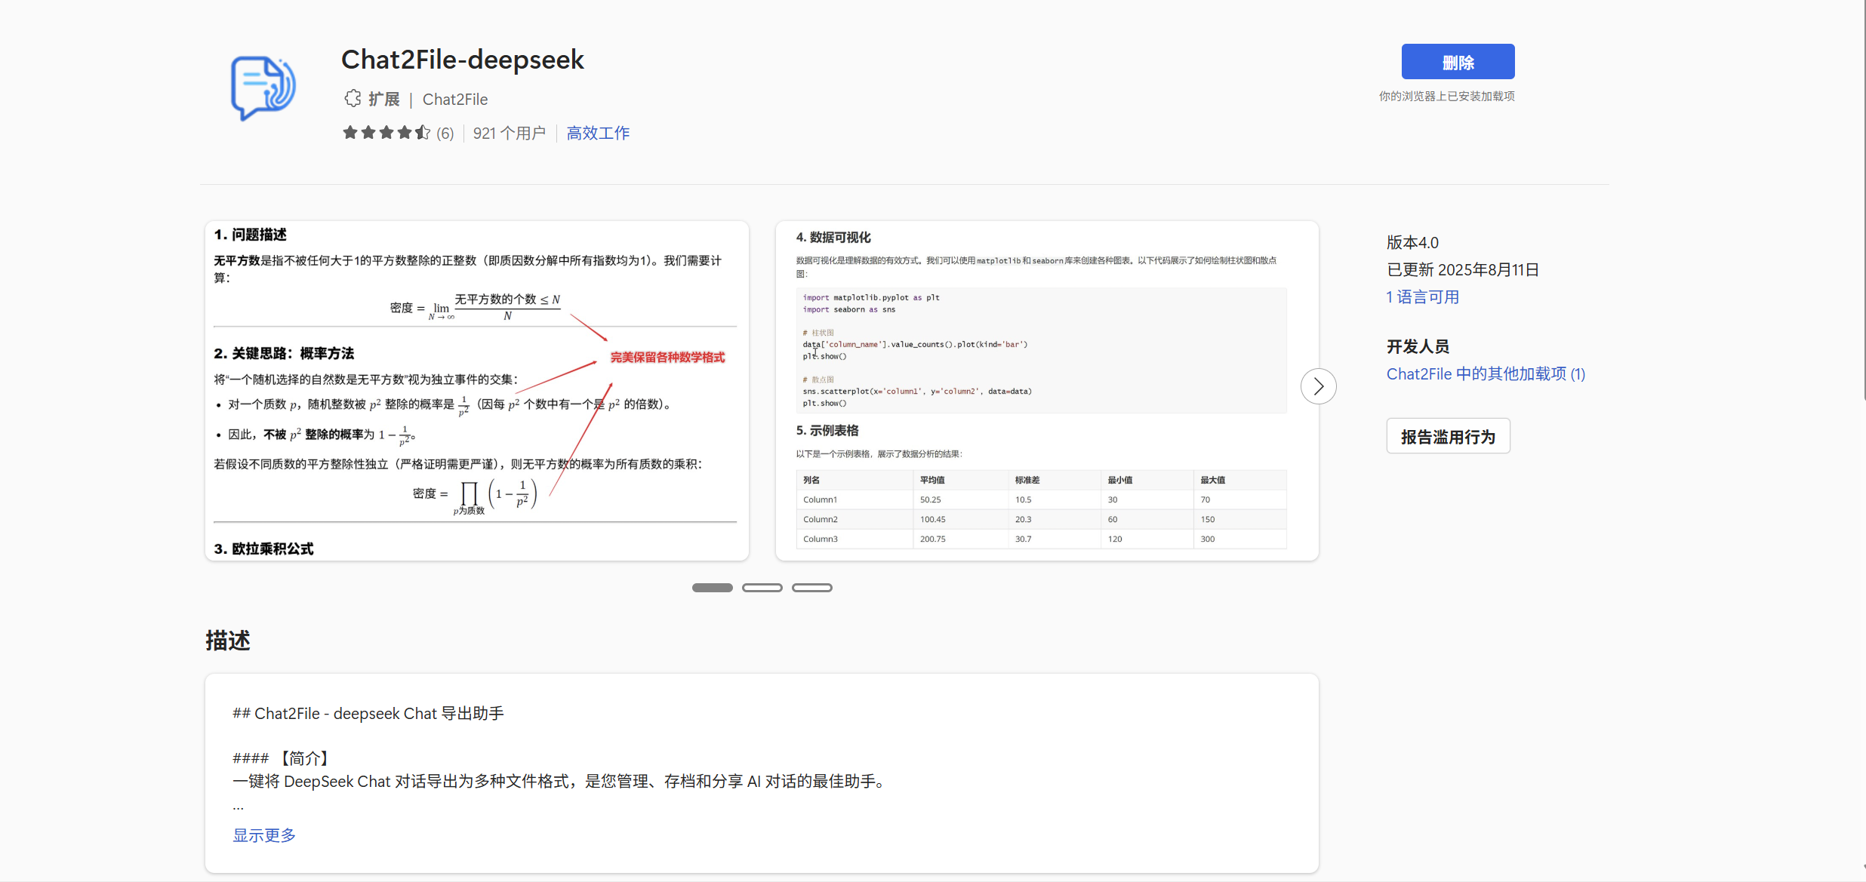Click the #### 【简介】 line

(282, 758)
